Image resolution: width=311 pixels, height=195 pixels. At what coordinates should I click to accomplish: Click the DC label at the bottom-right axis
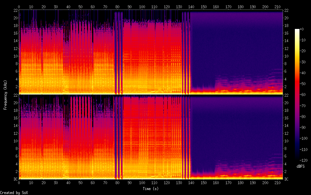[x=287, y=179]
